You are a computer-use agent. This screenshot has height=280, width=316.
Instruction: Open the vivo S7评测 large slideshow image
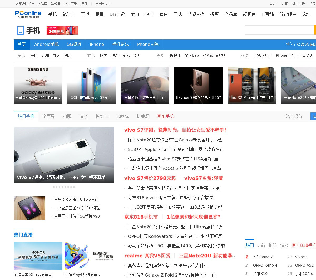click(64, 155)
